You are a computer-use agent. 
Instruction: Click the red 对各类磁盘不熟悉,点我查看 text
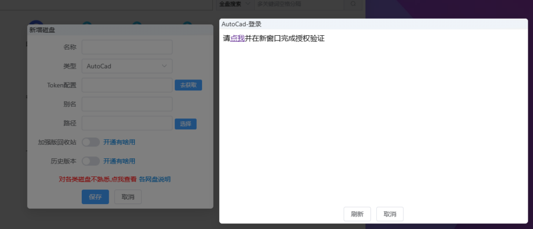coord(97,179)
